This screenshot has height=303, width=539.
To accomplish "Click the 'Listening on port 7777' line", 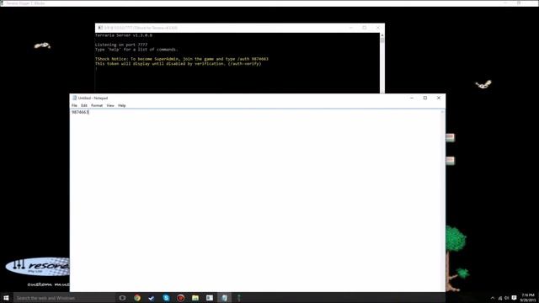I will [x=121, y=45].
